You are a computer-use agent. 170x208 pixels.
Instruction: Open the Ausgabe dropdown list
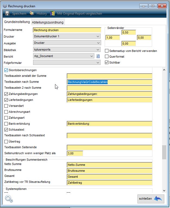coord(98,43)
